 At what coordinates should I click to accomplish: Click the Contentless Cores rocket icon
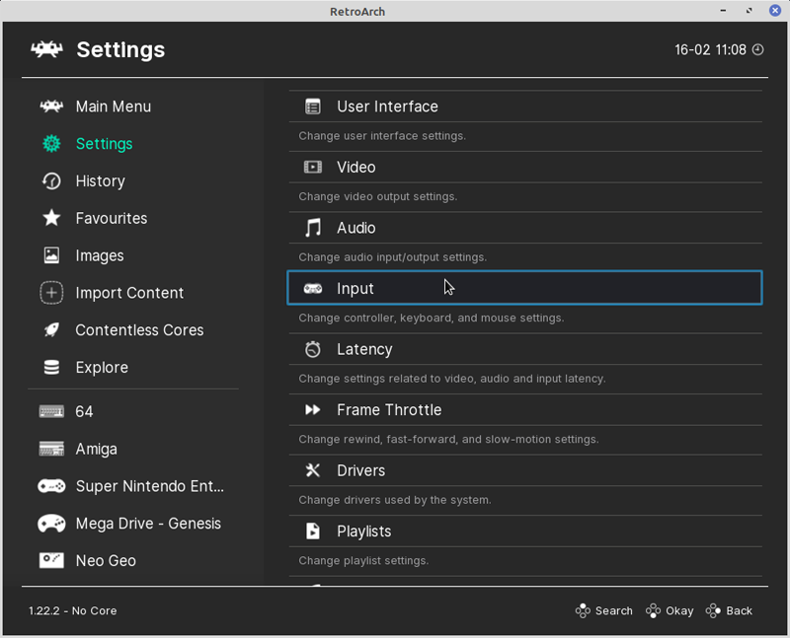click(x=51, y=330)
